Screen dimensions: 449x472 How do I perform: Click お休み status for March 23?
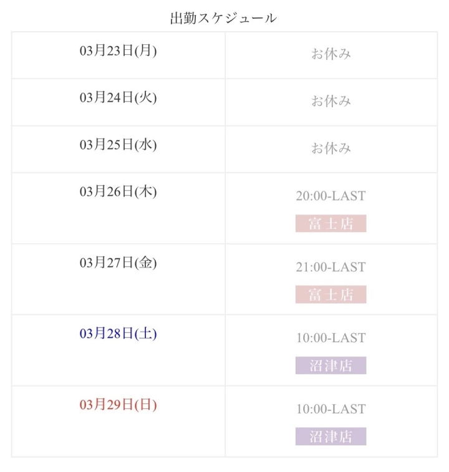[331, 54]
